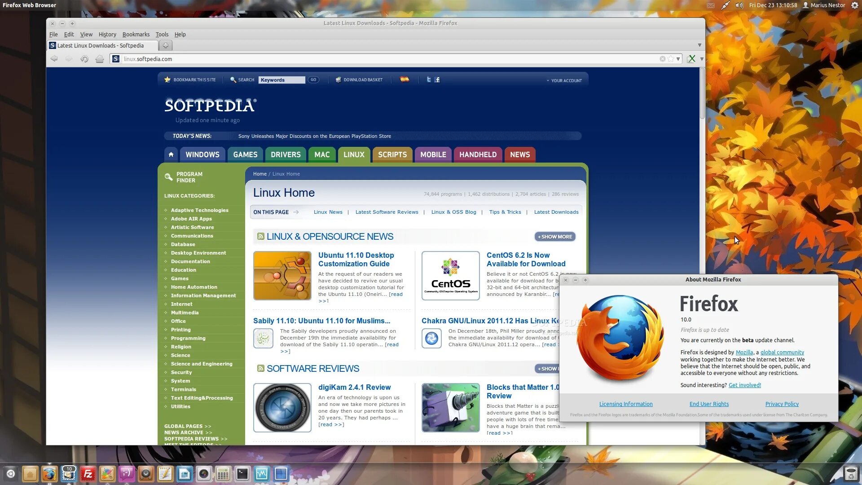This screenshot has width=862, height=485.
Task: Click the Softpedia favicon in the address bar
Action: tap(116, 59)
